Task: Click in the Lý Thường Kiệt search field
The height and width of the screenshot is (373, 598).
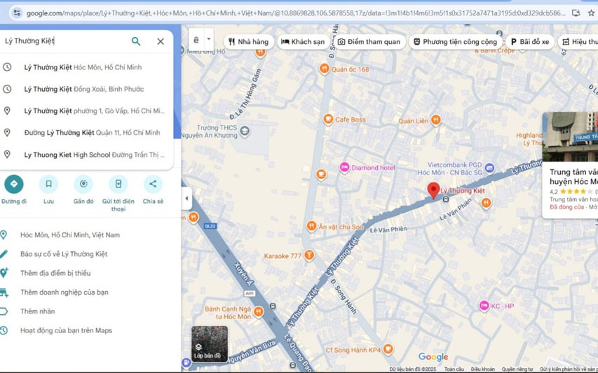Action: [64, 41]
